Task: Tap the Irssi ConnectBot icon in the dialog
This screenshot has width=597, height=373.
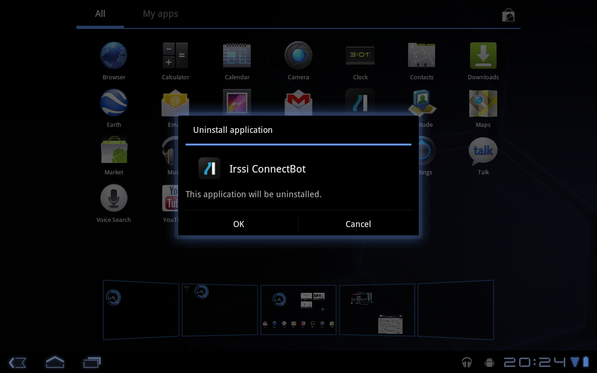Action: 209,168
